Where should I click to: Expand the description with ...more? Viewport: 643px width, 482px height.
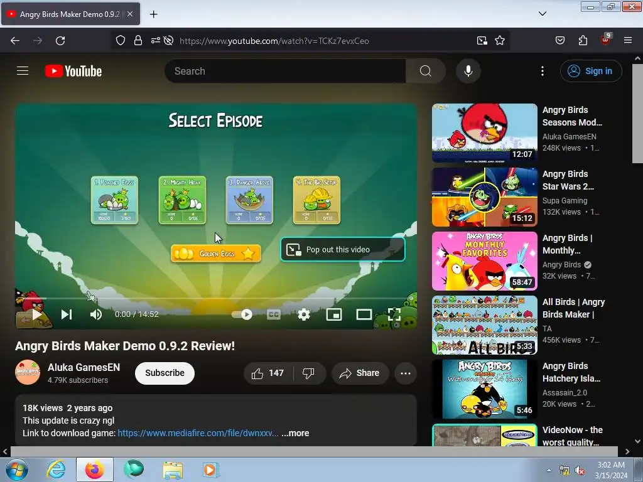click(x=295, y=433)
